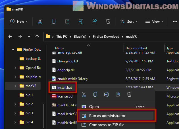Sort by the Type column header
Viewport: 179px width, 129px height.
coord(170,48)
